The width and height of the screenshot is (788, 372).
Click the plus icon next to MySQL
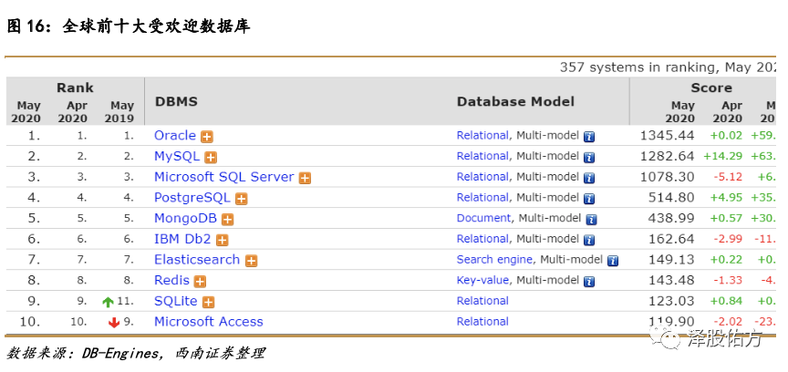(211, 158)
